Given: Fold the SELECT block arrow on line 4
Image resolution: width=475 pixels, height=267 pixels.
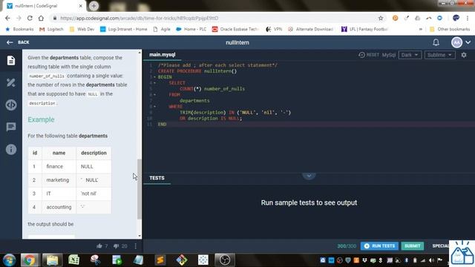Looking at the screenshot, I should click(x=155, y=83).
